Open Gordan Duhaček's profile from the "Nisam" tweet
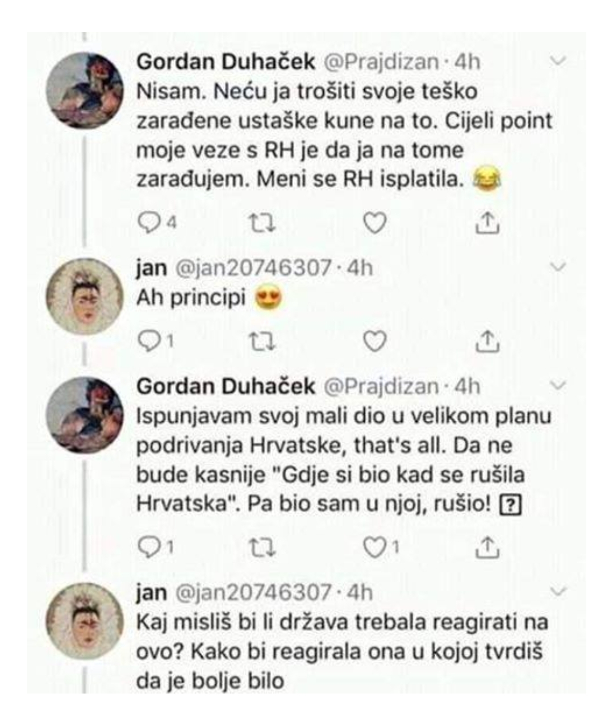This screenshot has height=714, width=613. click(226, 62)
